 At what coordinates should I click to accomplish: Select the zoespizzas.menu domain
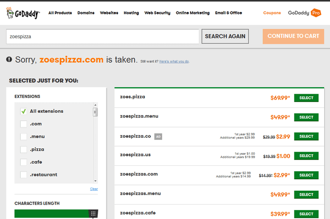[x=306, y=195]
